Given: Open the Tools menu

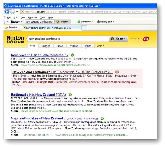Looking at the screenshot, I should tap(43, 17).
